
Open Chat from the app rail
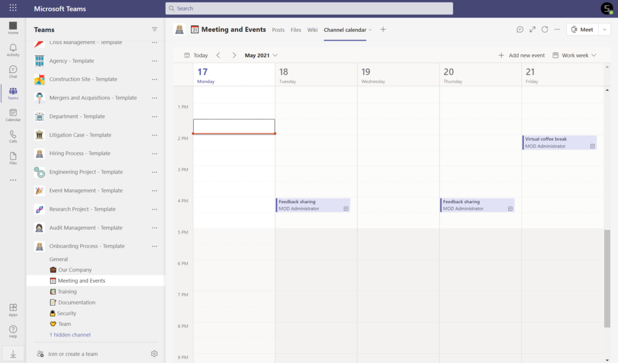point(13,72)
